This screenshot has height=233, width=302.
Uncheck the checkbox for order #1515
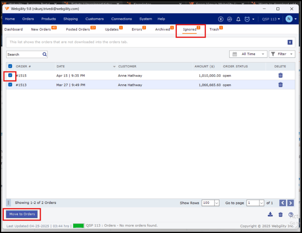[x=10, y=76]
